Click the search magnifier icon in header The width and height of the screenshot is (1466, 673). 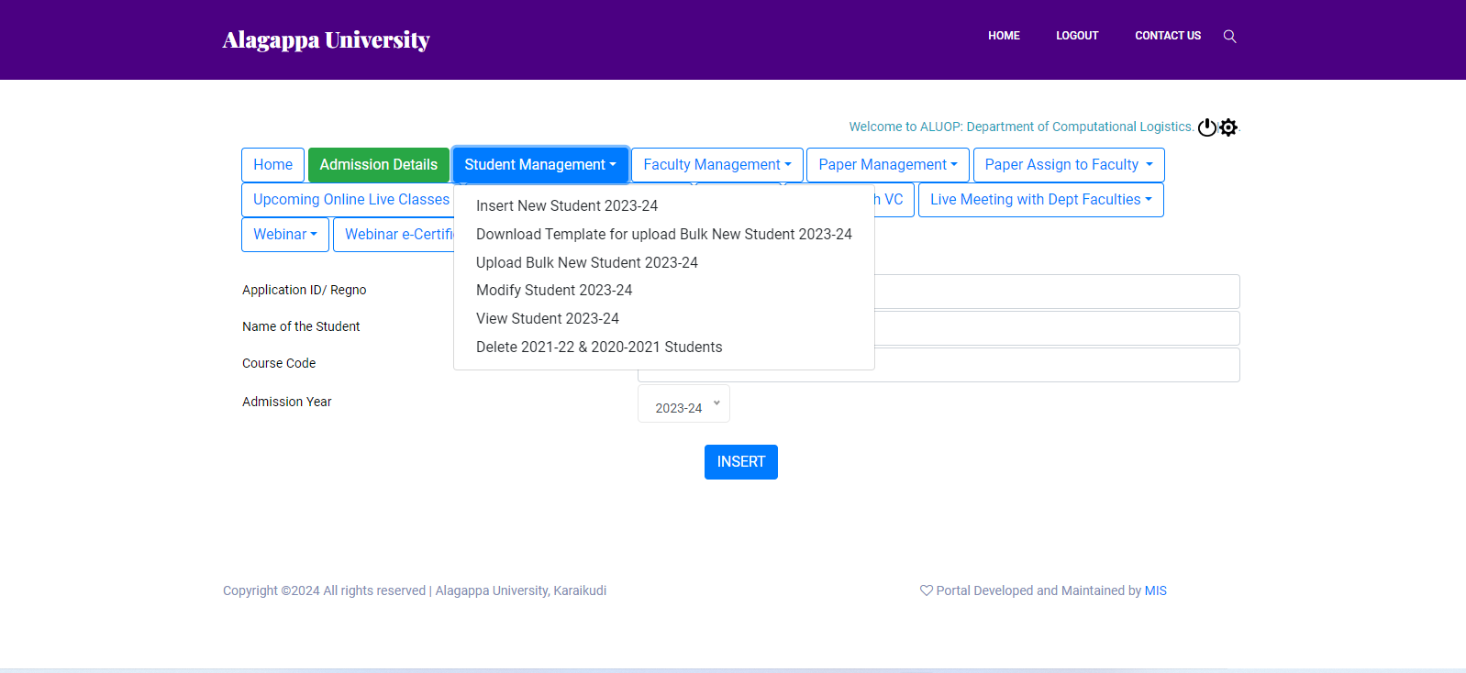tap(1229, 36)
